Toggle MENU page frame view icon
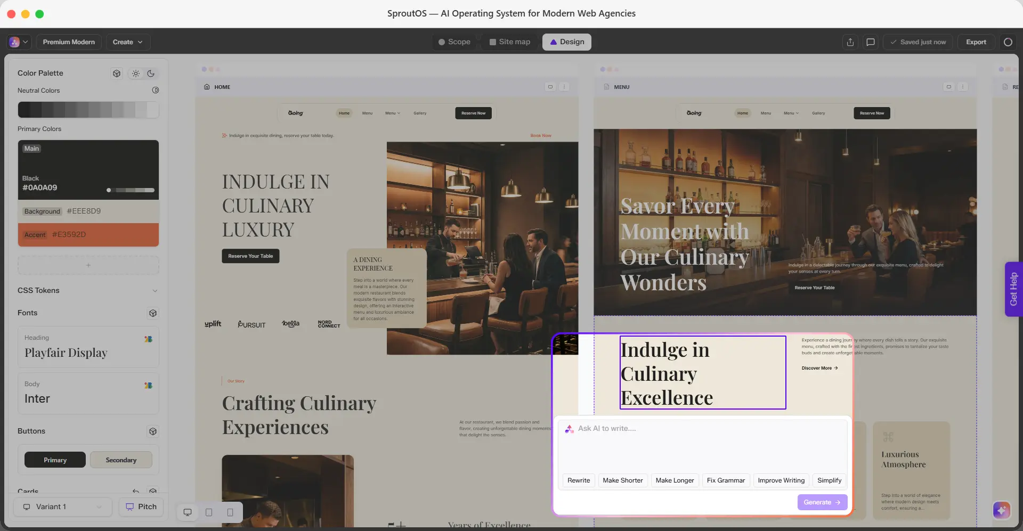Image resolution: width=1023 pixels, height=531 pixels. click(949, 87)
